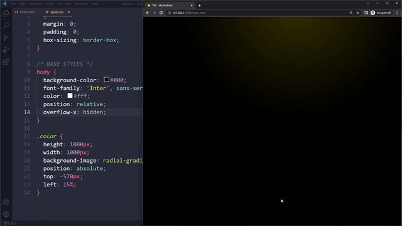Click the 'position: relative;' line
402x226 pixels.
pos(74,104)
